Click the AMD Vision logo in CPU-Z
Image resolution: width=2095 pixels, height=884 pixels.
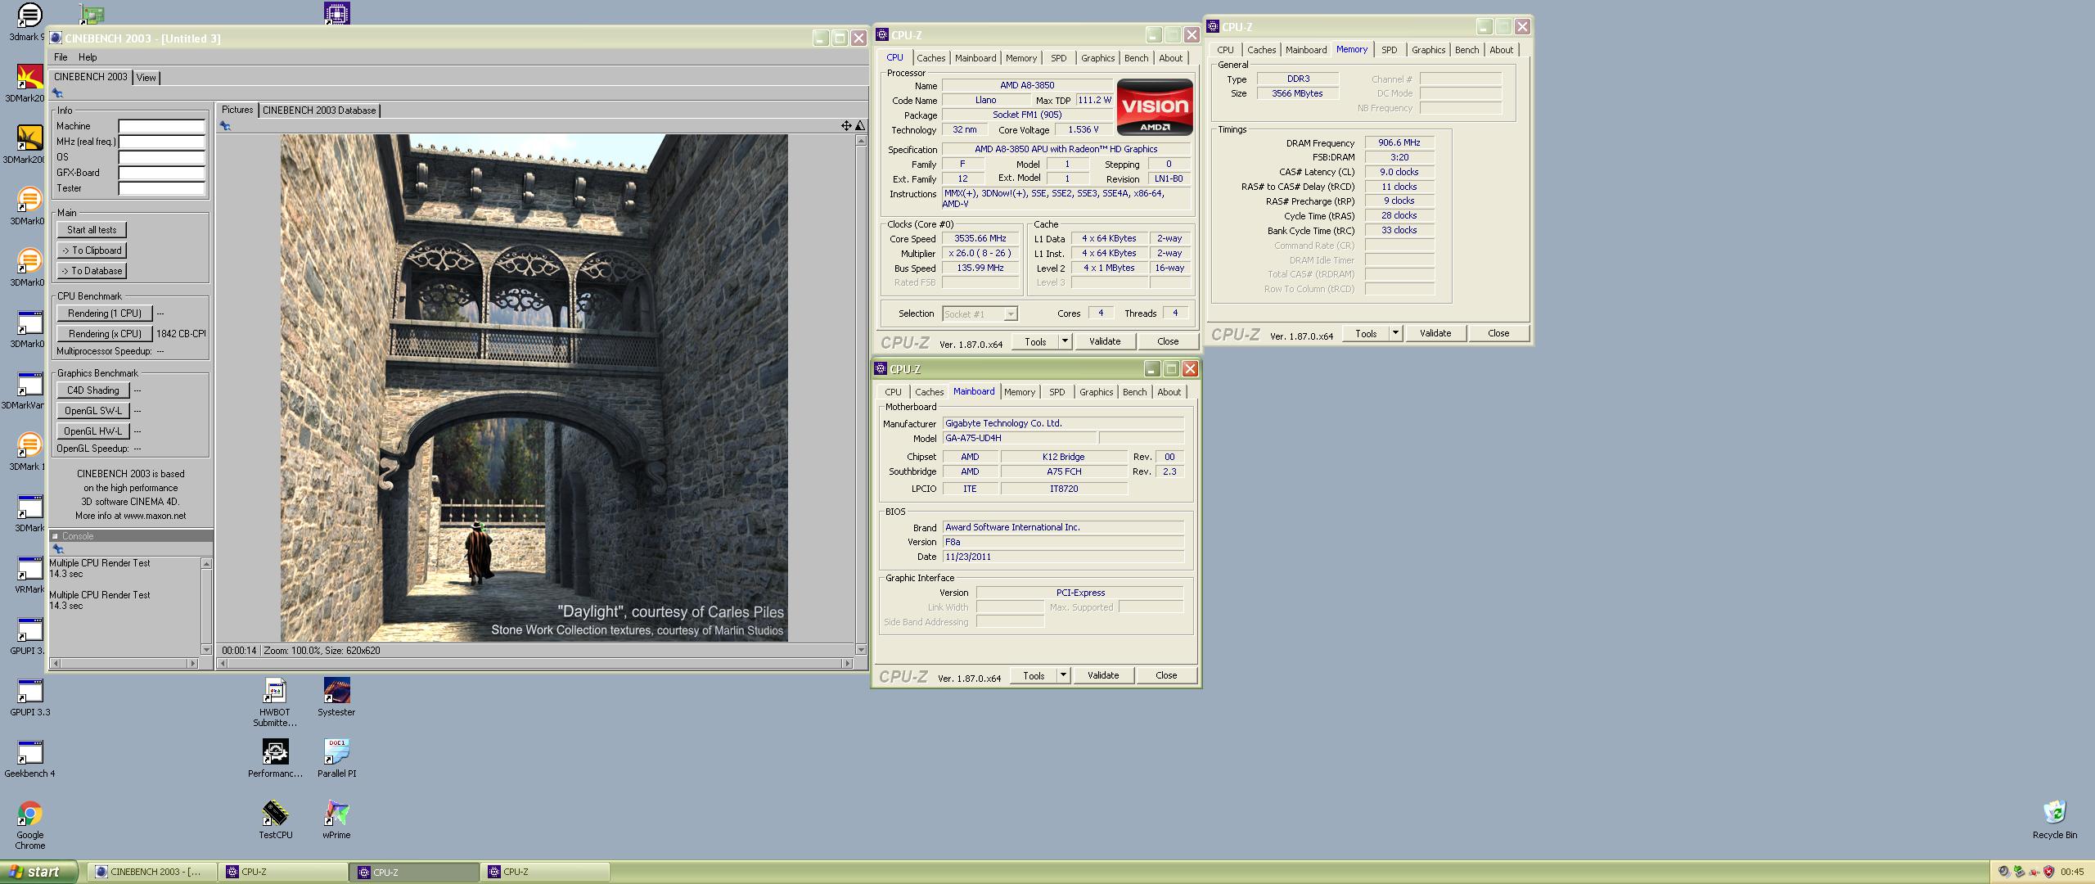click(1155, 106)
